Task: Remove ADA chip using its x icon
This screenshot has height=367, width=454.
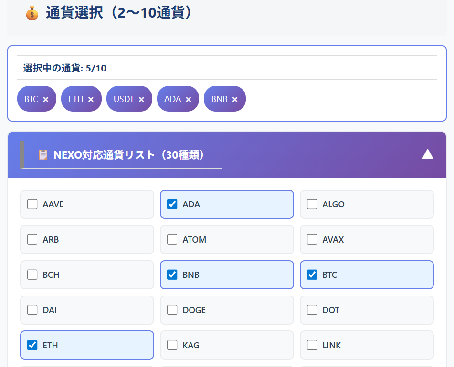Action: pyautogui.click(x=189, y=99)
